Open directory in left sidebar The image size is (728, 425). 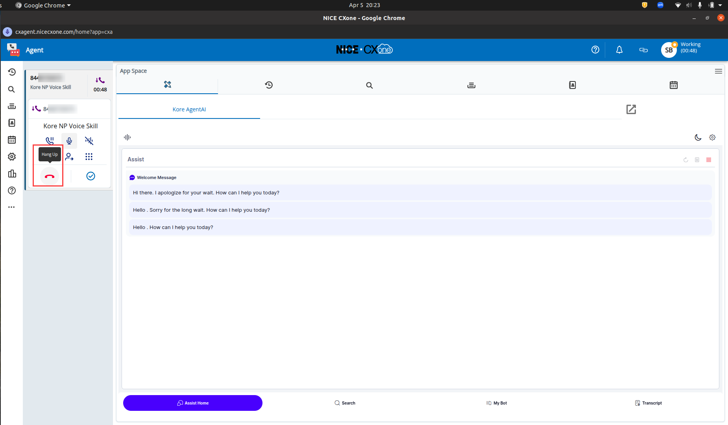[12, 123]
